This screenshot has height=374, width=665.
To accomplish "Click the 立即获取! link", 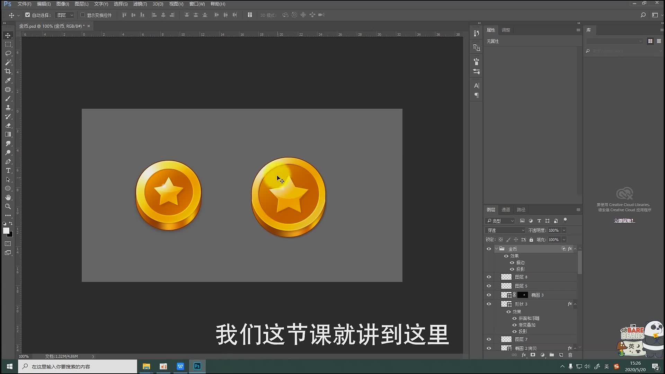I will coord(624,221).
